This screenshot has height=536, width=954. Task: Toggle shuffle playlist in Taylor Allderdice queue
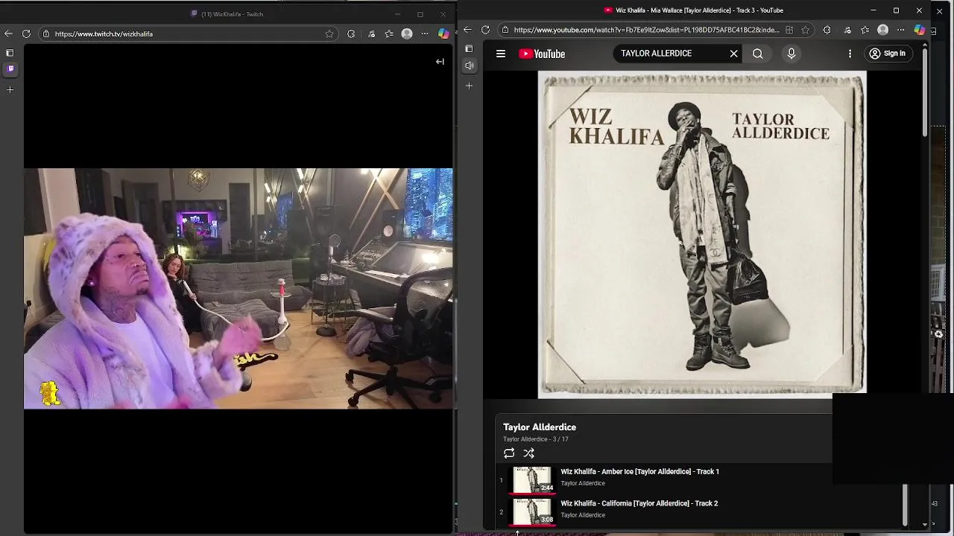pos(528,453)
